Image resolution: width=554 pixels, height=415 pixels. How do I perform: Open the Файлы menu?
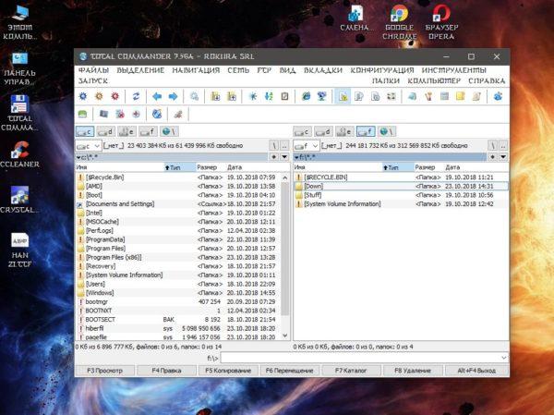93,70
